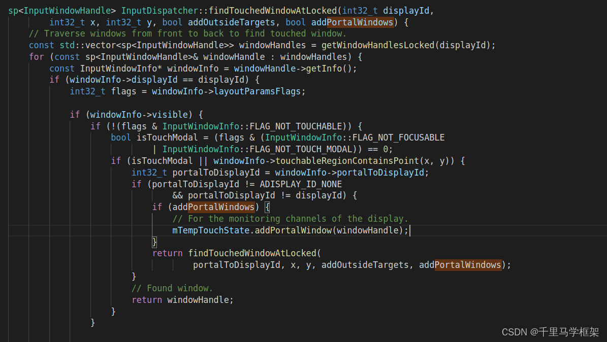Click the FLAG_NOT_FOCUSABLE constant
Screen dimensions: 607x342
(x=398, y=138)
